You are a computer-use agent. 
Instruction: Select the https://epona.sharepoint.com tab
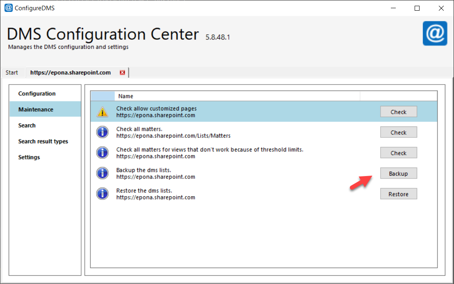click(x=71, y=73)
